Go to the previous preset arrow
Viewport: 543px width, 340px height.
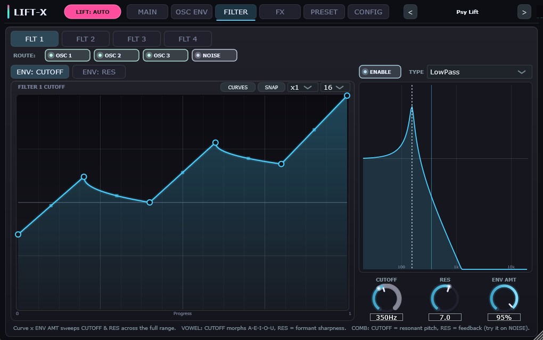click(x=410, y=12)
